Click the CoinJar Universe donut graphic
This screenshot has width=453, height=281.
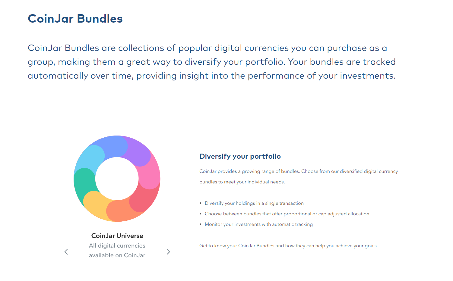117,179
